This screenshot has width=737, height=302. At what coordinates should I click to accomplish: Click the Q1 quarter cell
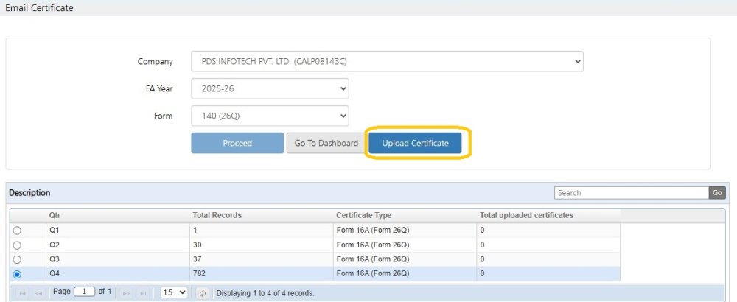[117, 231]
